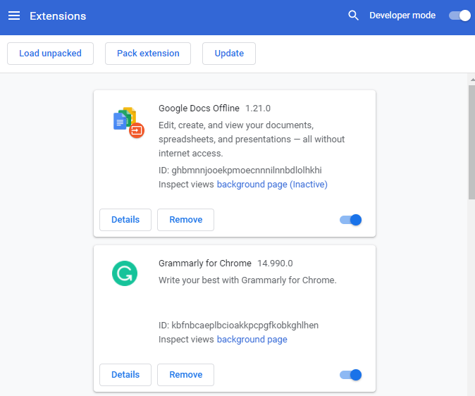This screenshot has height=396, width=475.
Task: Open Details for Grammarly for Chrome
Action: click(x=125, y=375)
